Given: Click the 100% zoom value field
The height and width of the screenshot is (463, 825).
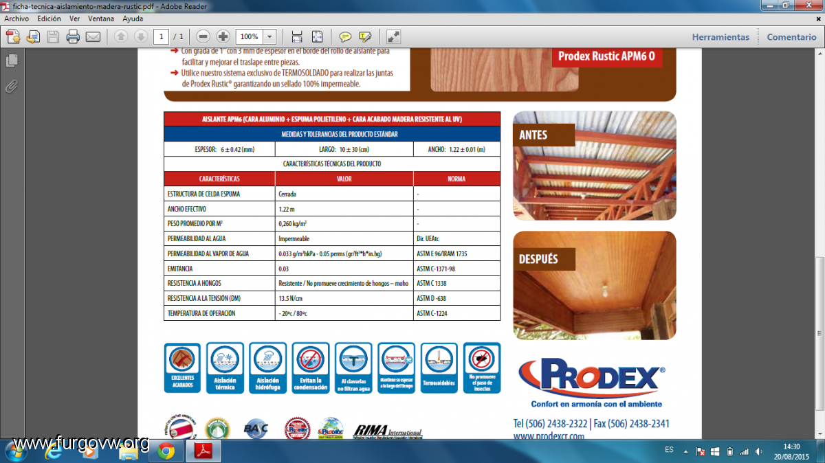Looking at the screenshot, I should click(250, 37).
